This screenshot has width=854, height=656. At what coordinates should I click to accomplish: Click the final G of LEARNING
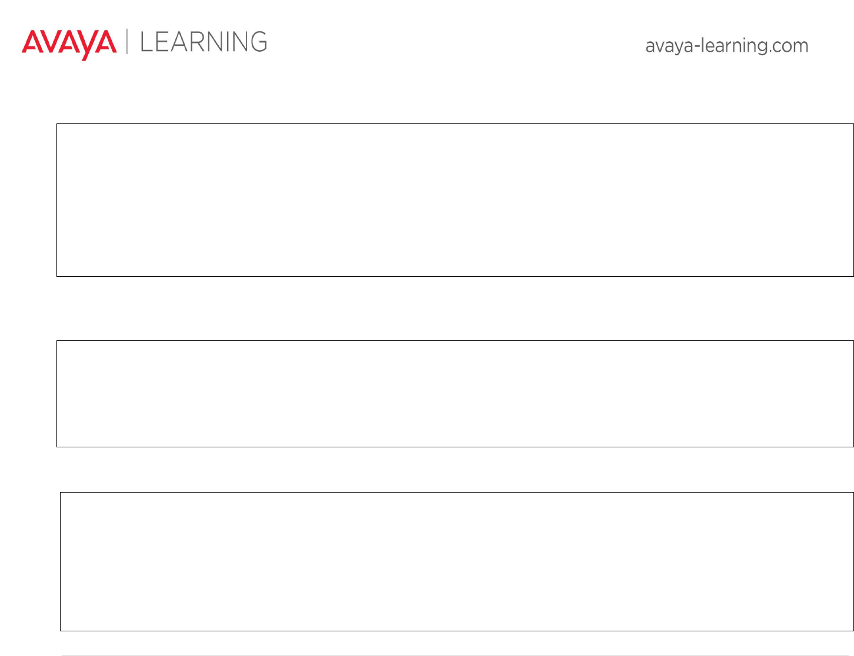tap(258, 42)
